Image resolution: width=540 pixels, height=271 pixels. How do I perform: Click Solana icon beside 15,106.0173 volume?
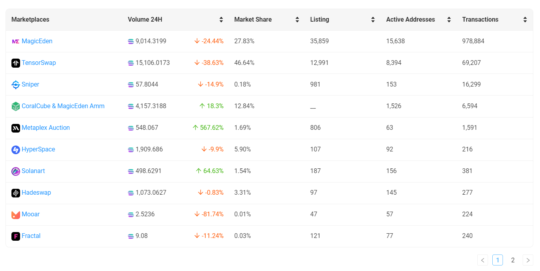(131, 63)
